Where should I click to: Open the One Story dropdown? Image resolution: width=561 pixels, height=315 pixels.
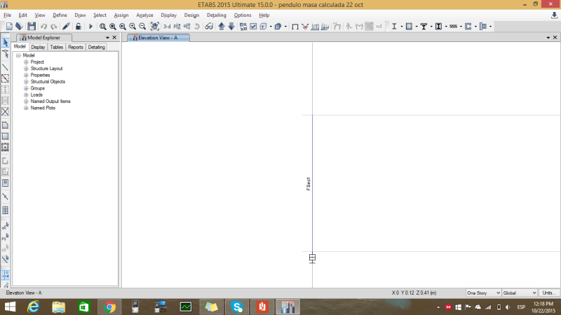click(x=483, y=293)
